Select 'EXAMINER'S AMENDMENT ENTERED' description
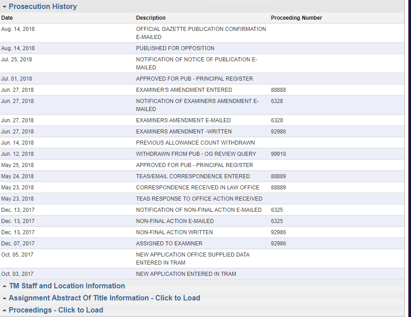Image resolution: width=411 pixels, height=317 pixels. tap(184, 90)
